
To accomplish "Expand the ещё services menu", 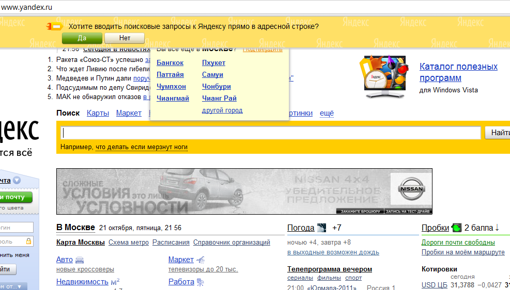I will (x=327, y=113).
